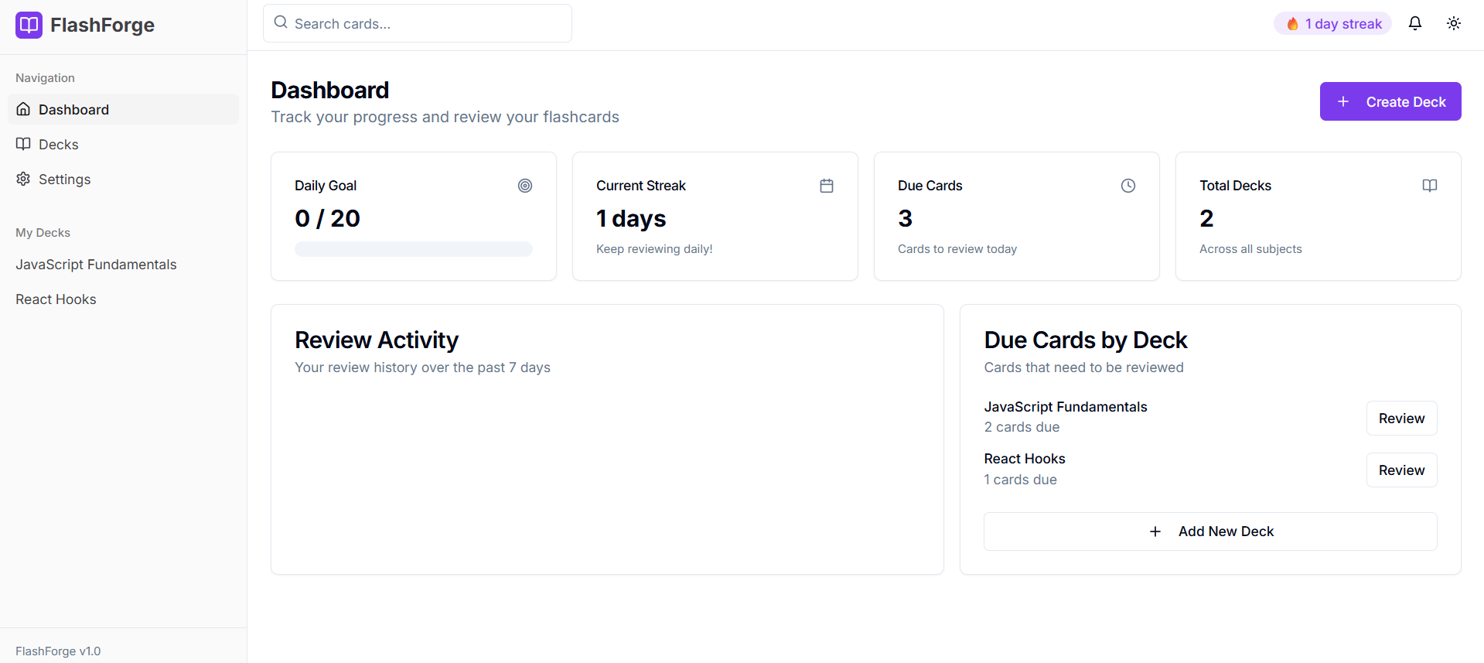Viewport: 1484px width, 663px height.
Task: Click the flame streak badge
Action: (1332, 24)
